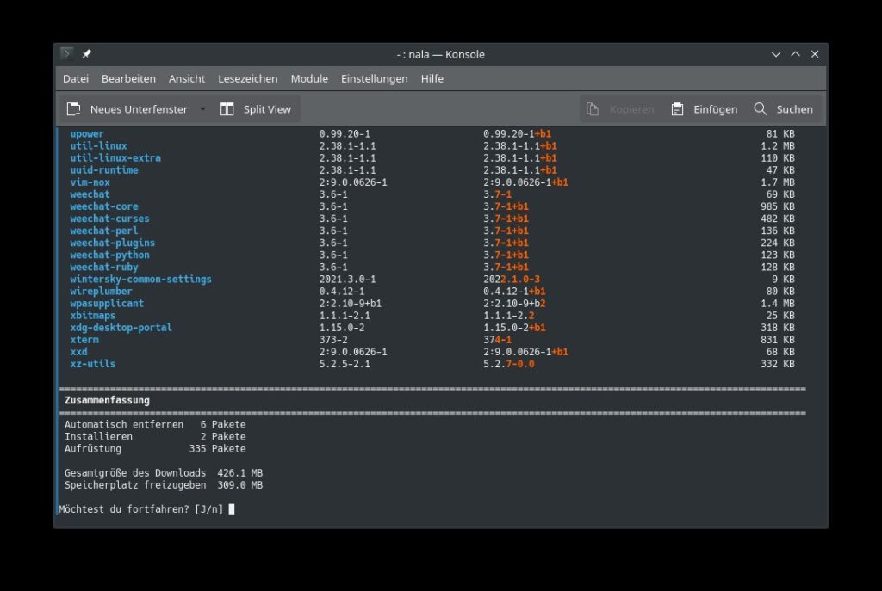Click the Kopieren clipboard icon
Screen dimensions: 882x591
(x=593, y=109)
